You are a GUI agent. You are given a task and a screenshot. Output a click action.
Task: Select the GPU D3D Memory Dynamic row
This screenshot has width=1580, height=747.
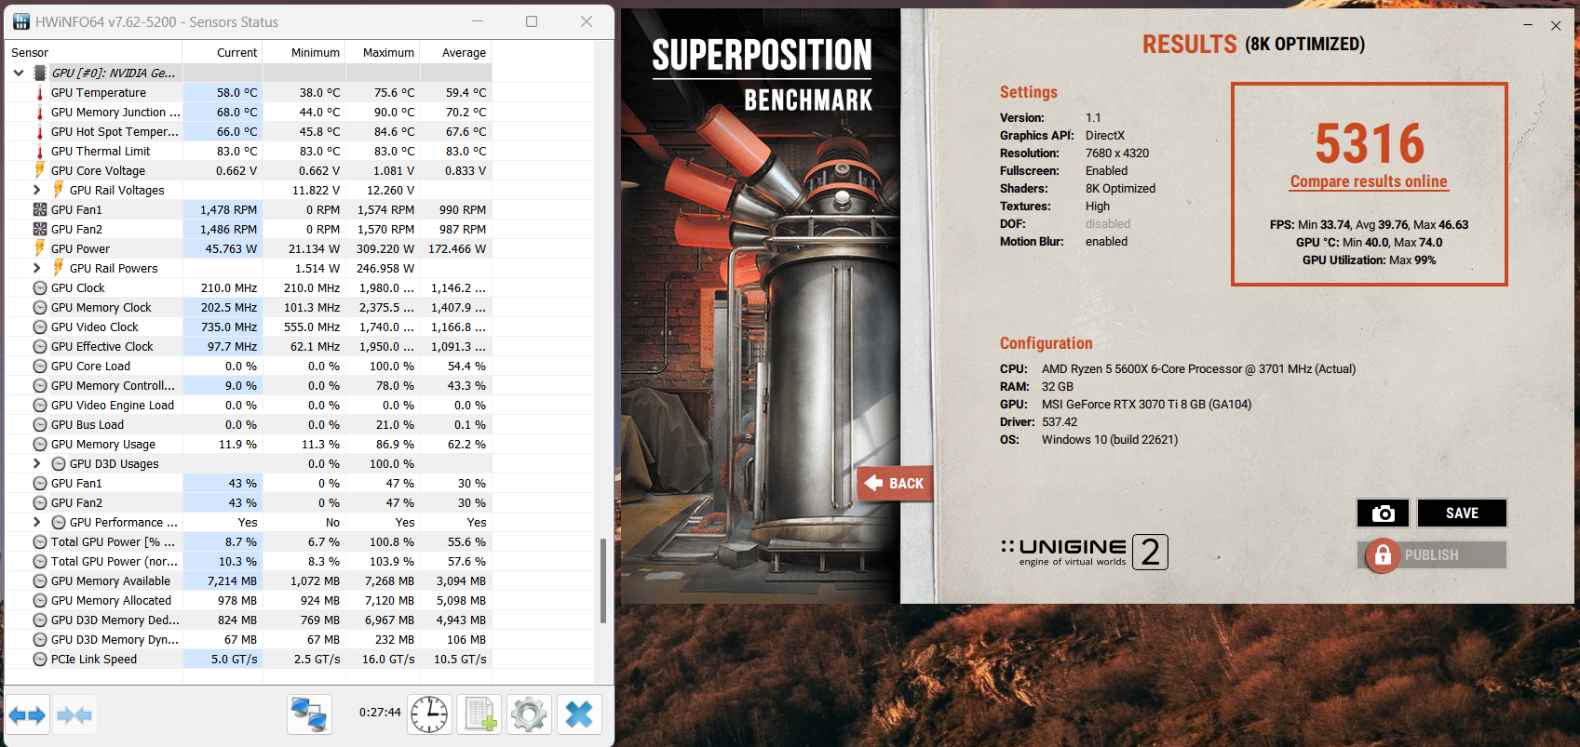click(x=248, y=640)
